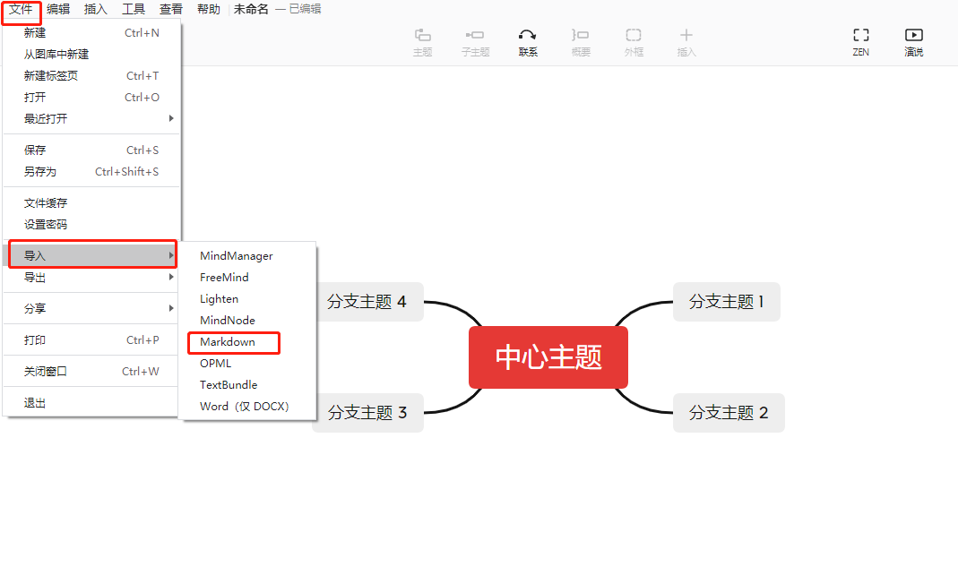Screen dimensions: 958x584
Task: Enter ZEN mode using its icon
Action: point(860,41)
